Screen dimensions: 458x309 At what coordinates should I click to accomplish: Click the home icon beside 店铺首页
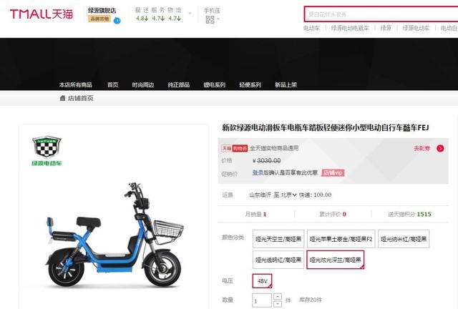62,98
